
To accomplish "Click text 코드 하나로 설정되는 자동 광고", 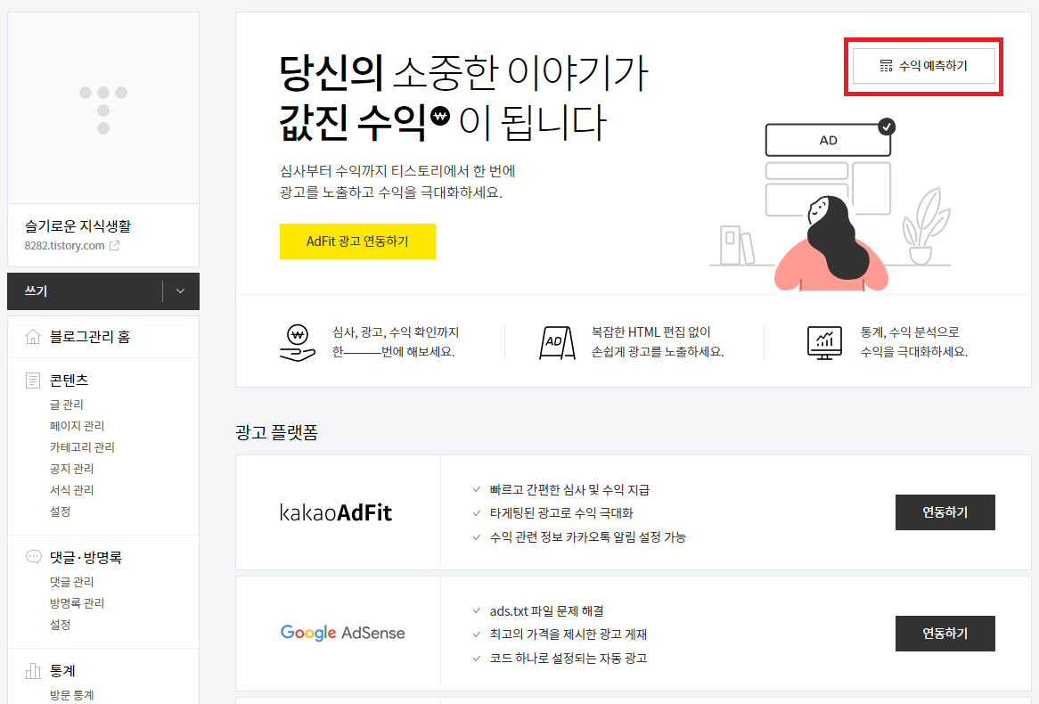I will click(x=569, y=659).
